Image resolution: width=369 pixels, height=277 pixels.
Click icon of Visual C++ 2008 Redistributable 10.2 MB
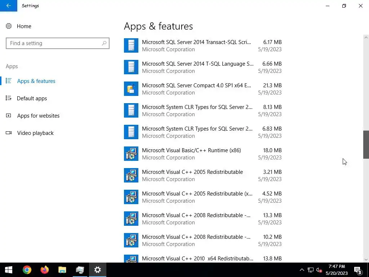[131, 240]
